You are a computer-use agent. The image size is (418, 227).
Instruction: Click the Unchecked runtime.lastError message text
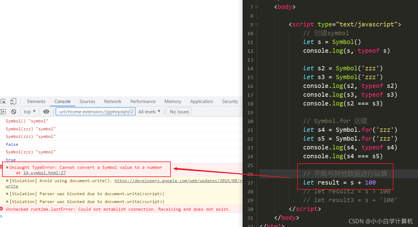(x=118, y=209)
